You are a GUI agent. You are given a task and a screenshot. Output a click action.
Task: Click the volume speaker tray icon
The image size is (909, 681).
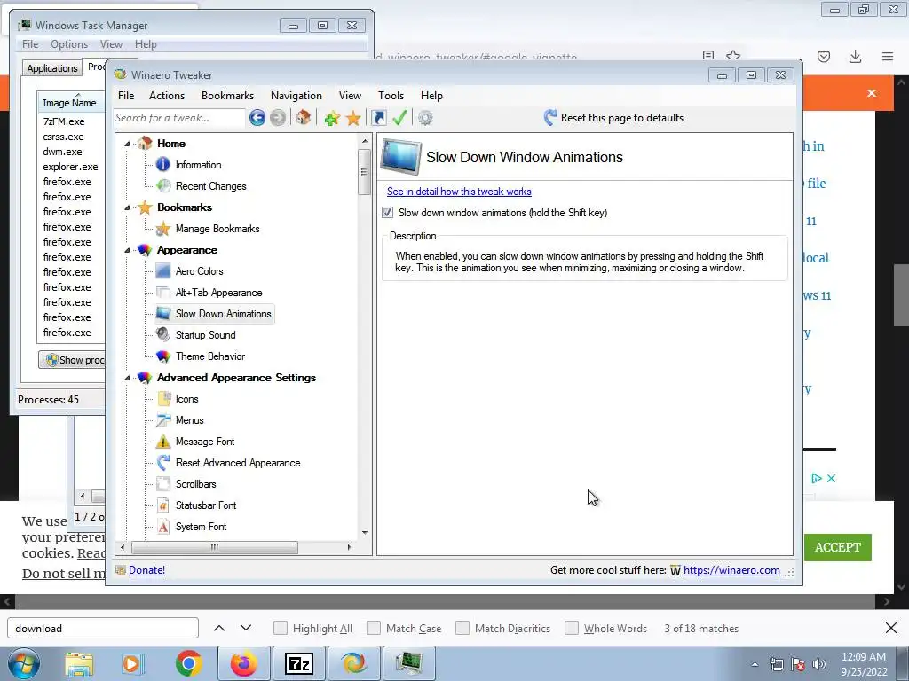point(819,664)
